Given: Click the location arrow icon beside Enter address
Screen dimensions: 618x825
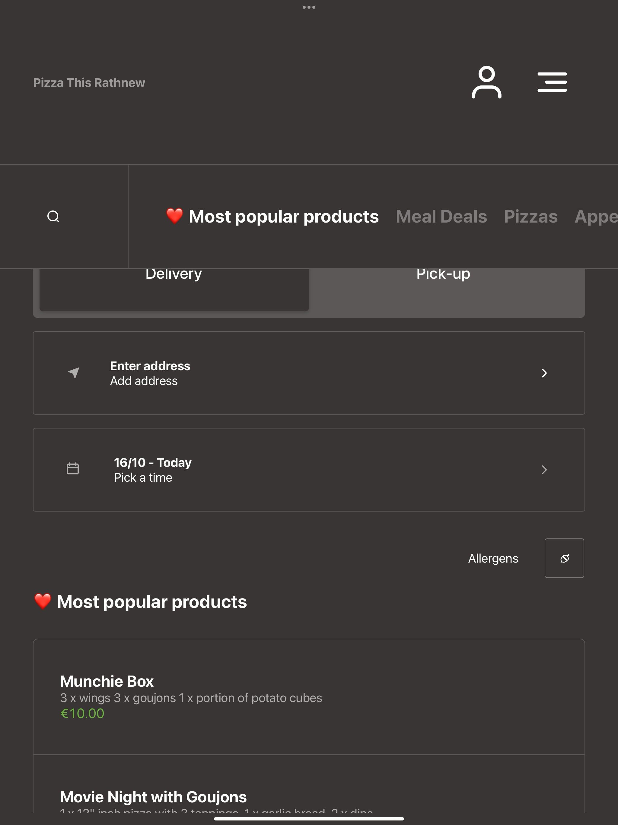Looking at the screenshot, I should pos(74,373).
